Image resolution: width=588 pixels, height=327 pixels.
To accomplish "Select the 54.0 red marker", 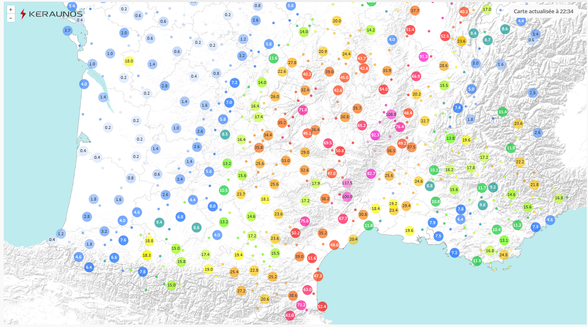I will [x=384, y=89].
